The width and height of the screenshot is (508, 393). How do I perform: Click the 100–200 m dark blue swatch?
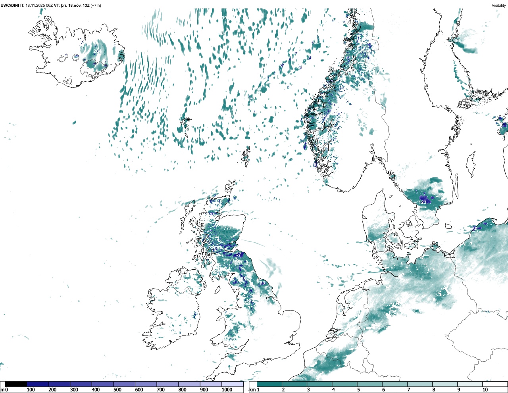[38, 384]
